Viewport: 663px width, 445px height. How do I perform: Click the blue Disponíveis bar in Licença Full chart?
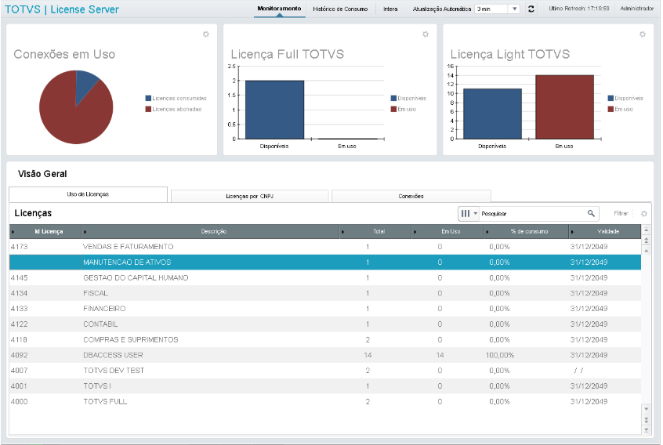274,110
